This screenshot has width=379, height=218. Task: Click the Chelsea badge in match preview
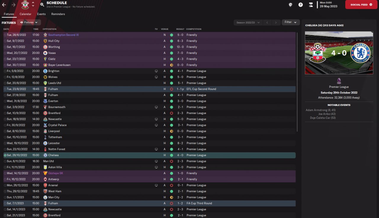pos(360,53)
